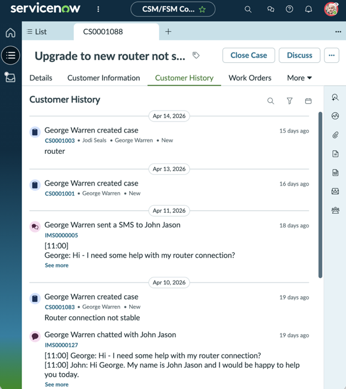Click "Router connection not stable" text

92,318
